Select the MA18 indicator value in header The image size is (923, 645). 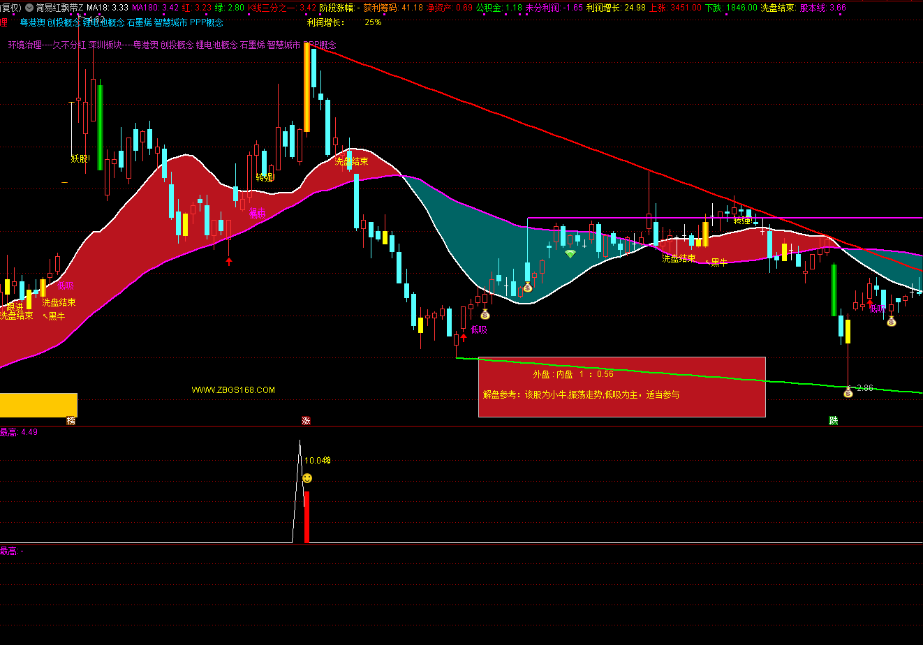(108, 8)
